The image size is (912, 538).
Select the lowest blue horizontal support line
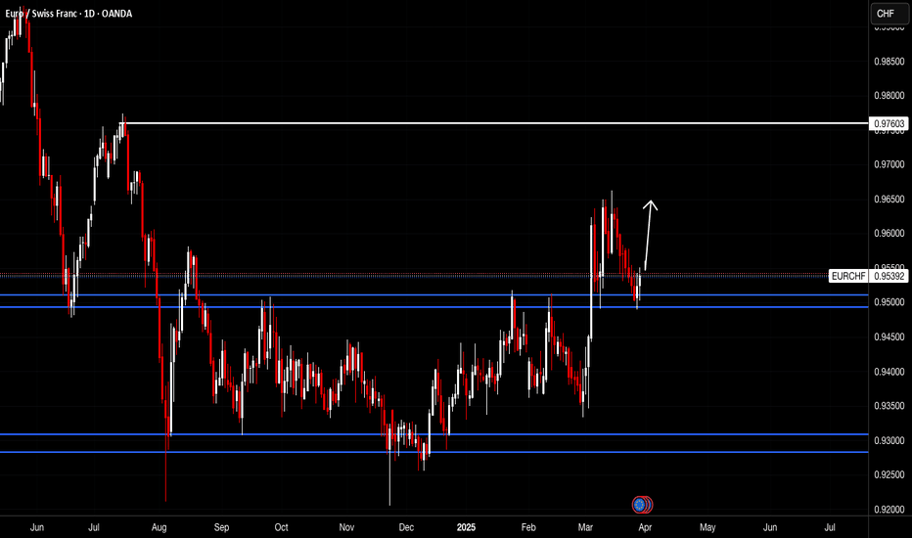[x=433, y=452]
